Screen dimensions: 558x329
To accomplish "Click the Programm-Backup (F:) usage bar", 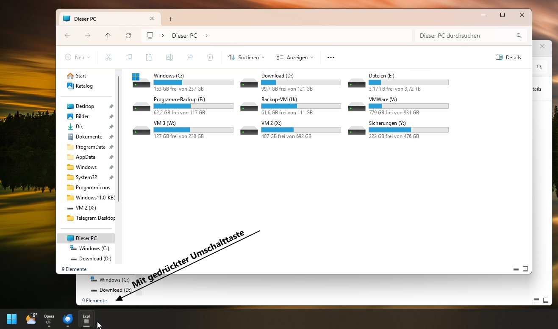I will tap(193, 106).
